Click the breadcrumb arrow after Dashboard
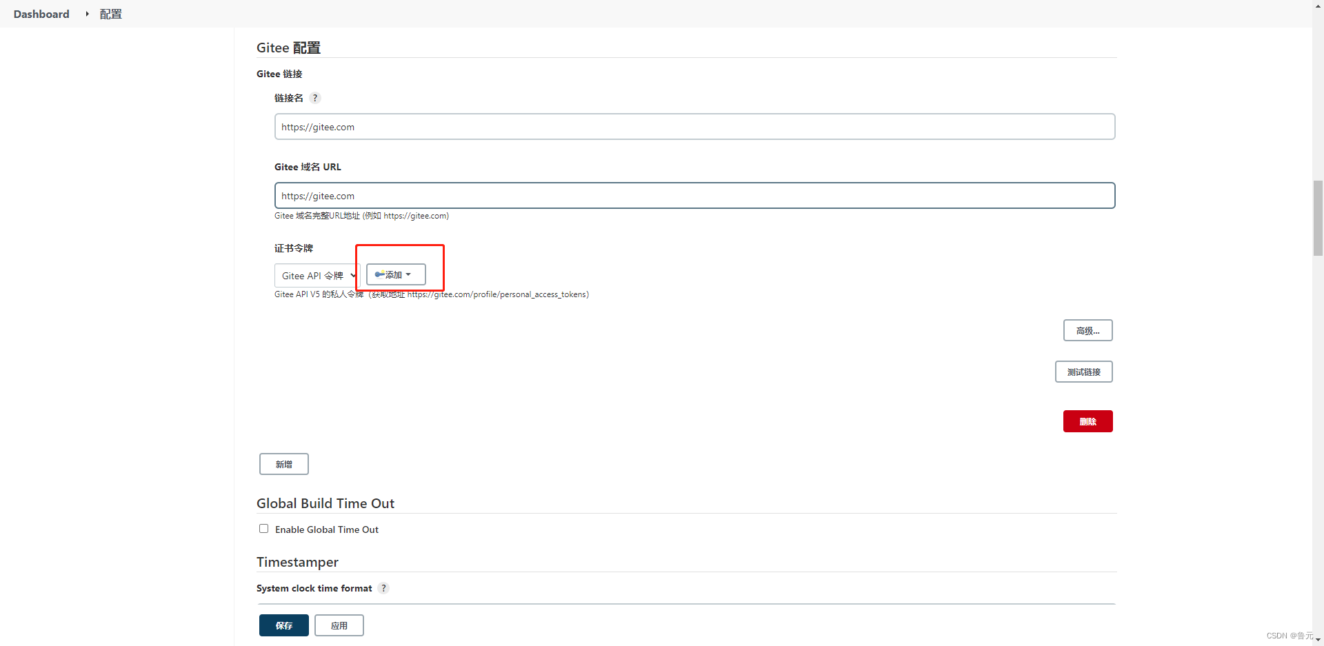This screenshot has height=646, width=1324. [87, 14]
